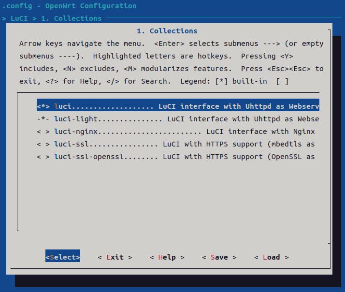345x292 pixels.
Task: Click the '1. Collections' breadcrumb
Action: point(72,18)
